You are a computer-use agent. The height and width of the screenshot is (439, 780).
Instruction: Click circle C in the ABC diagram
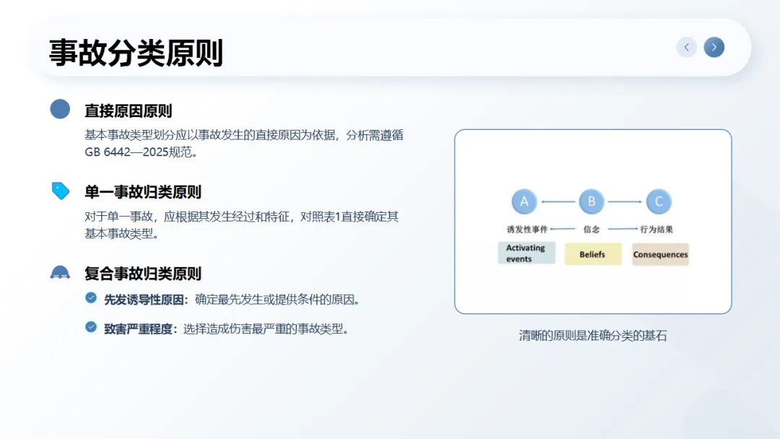[659, 201]
